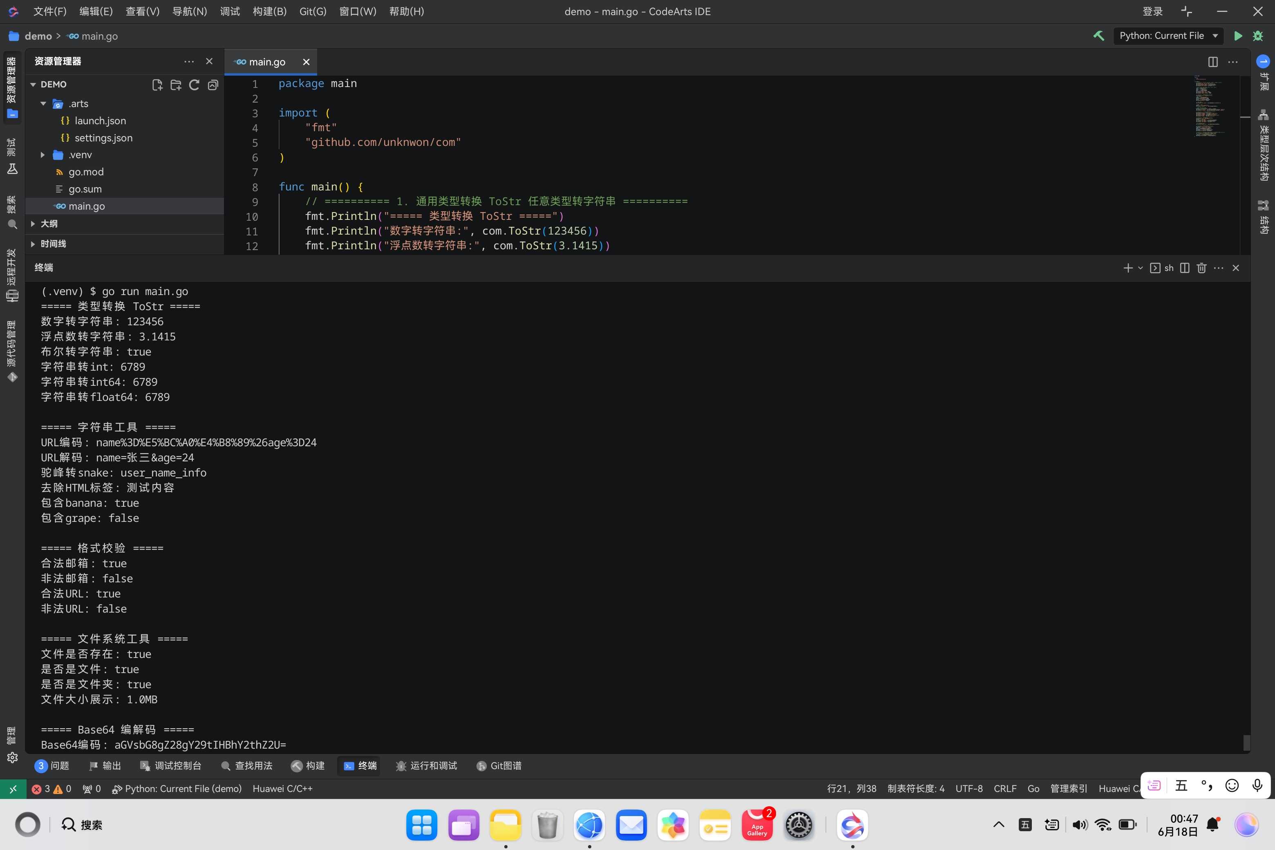Open the 文件(F) menu
The width and height of the screenshot is (1275, 850).
coord(50,11)
